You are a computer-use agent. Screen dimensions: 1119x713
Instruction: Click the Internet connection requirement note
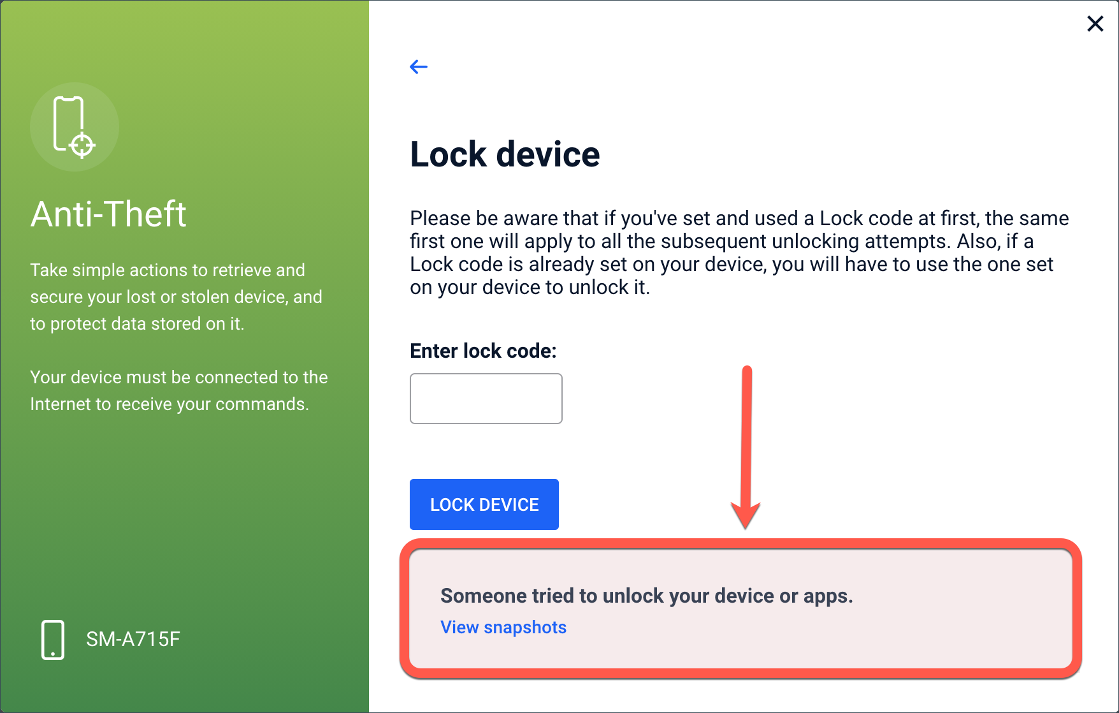click(179, 390)
